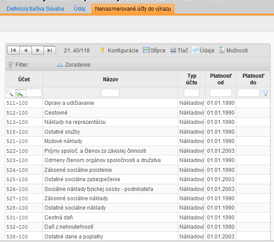The width and height of the screenshot is (274, 242).
Task: Sort by Platnosť do column header
Action: tap(253, 79)
